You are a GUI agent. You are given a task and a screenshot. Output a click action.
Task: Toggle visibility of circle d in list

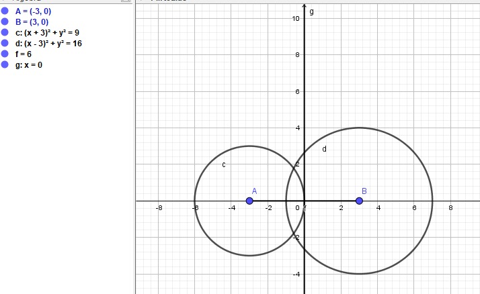coord(5,44)
